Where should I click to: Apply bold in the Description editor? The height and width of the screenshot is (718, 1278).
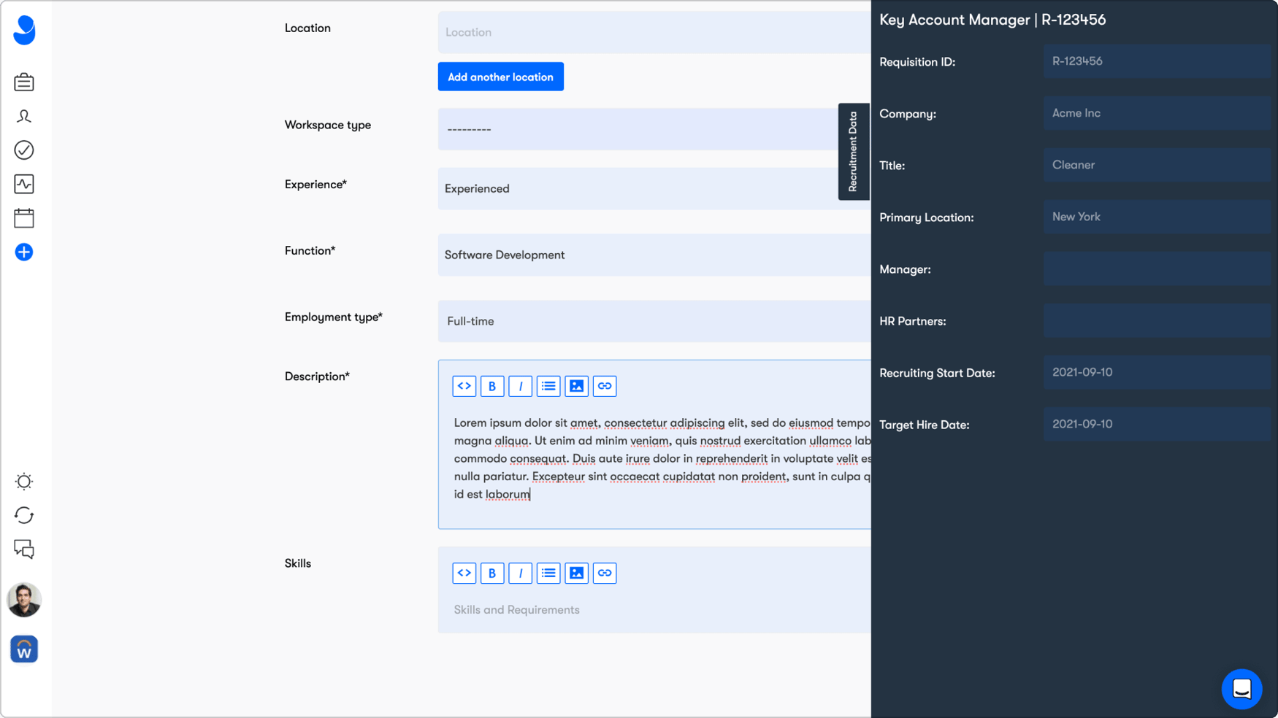[x=492, y=386]
